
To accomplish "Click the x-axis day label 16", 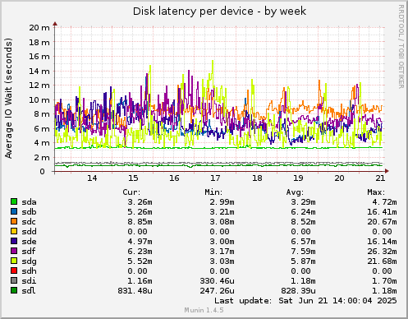I will 174,178.
